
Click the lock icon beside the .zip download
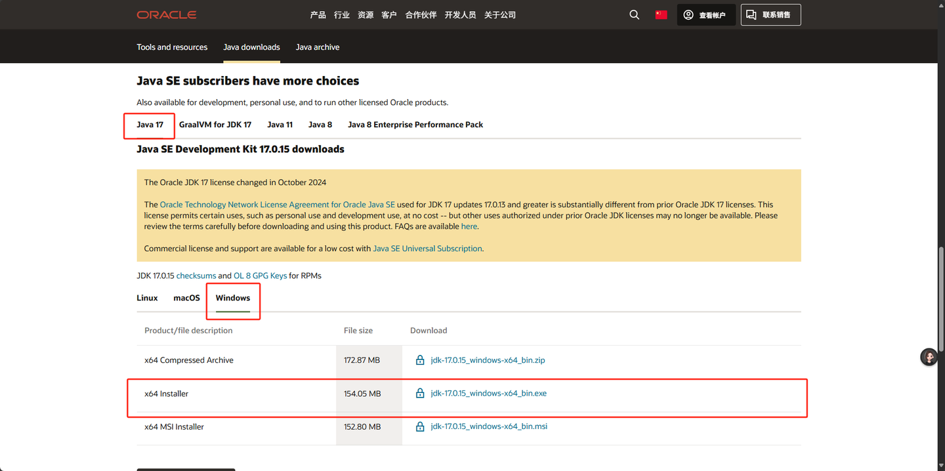point(420,360)
